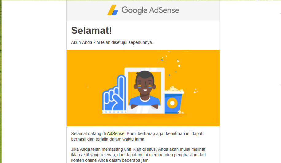The height and width of the screenshot is (163, 281).
Task: Click the line 'berhasil dan terjalin dalam waktu lama'
Action: [x=108, y=139]
